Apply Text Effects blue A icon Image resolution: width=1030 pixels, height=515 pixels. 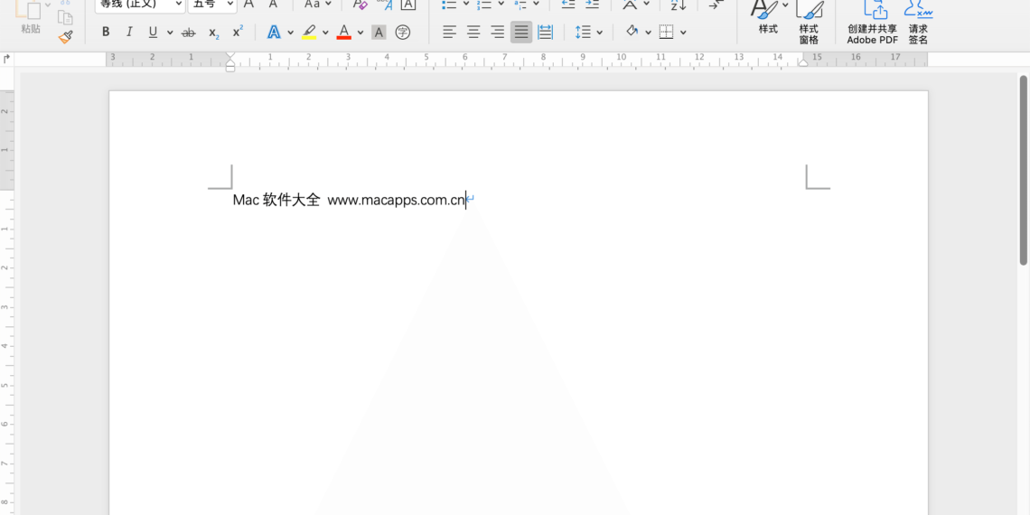tap(274, 33)
